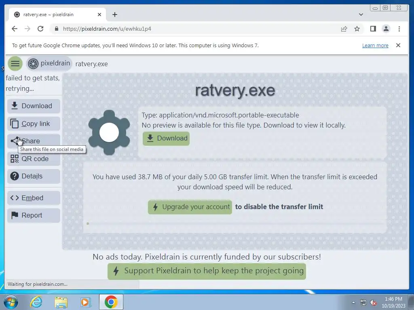Open Chrome three-dot menu
This screenshot has height=310, width=414.
point(399,29)
